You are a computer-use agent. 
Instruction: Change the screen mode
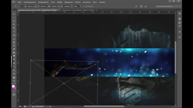pos(14,94)
